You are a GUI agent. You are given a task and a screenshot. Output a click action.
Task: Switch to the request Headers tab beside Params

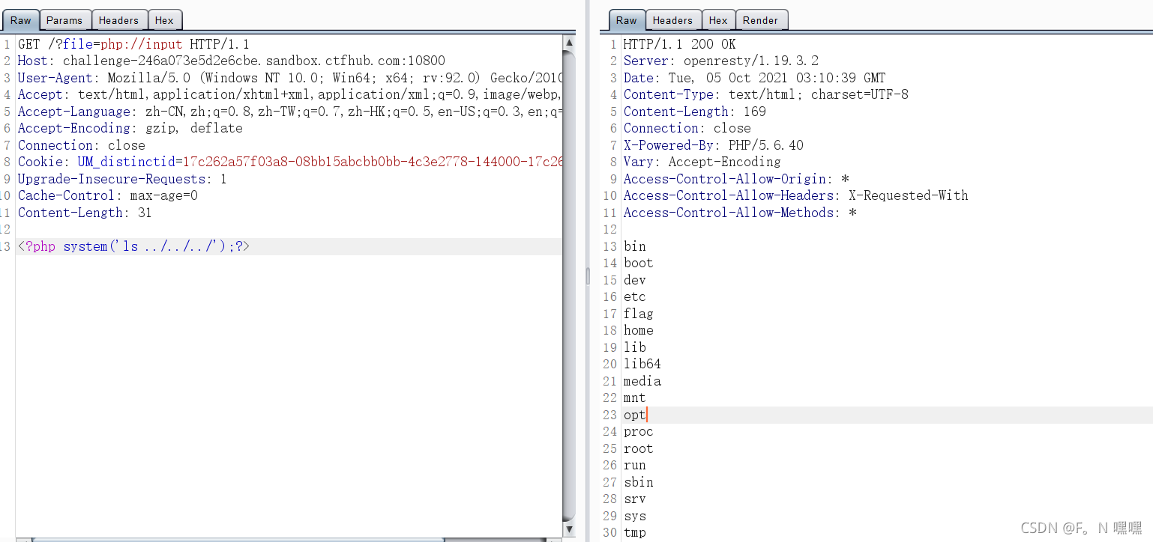[119, 20]
